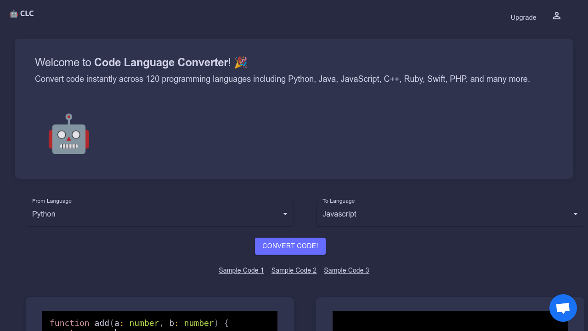Select Sample Code 3

pos(346,270)
